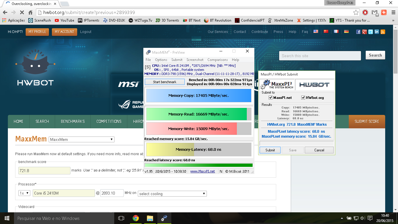Click the Search this site field
The height and width of the screenshot is (224, 398).
coord(320,56)
